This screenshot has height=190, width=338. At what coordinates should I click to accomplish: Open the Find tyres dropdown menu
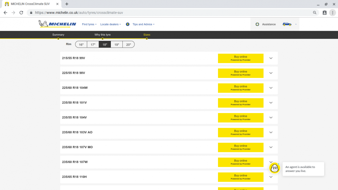pos(89,24)
